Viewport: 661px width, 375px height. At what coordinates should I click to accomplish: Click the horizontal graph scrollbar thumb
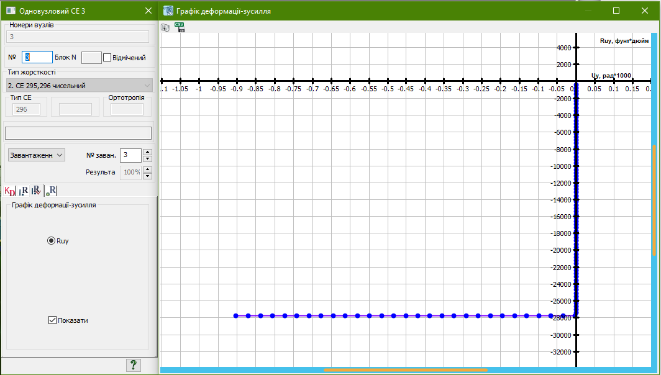coord(405,371)
